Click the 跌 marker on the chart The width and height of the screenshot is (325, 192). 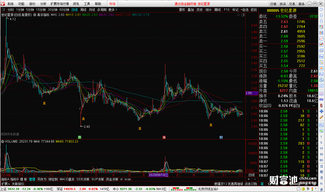(x=80, y=137)
